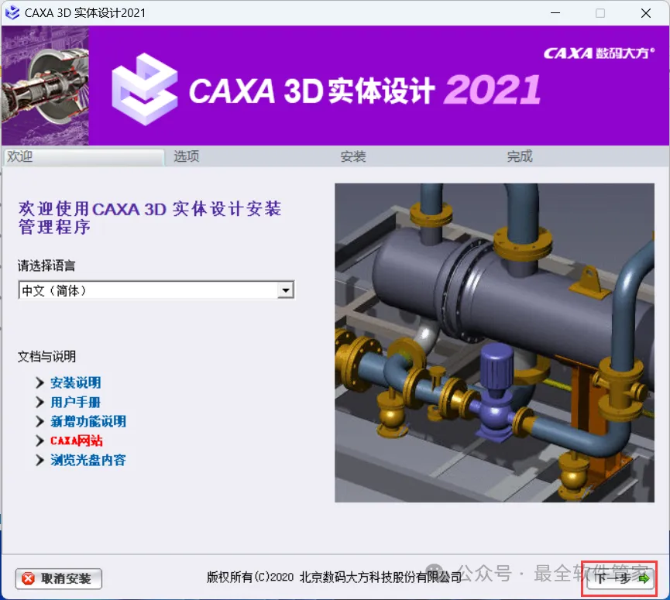The width and height of the screenshot is (670, 600).
Task: Click the 取消安装 button
Action: tap(59, 578)
